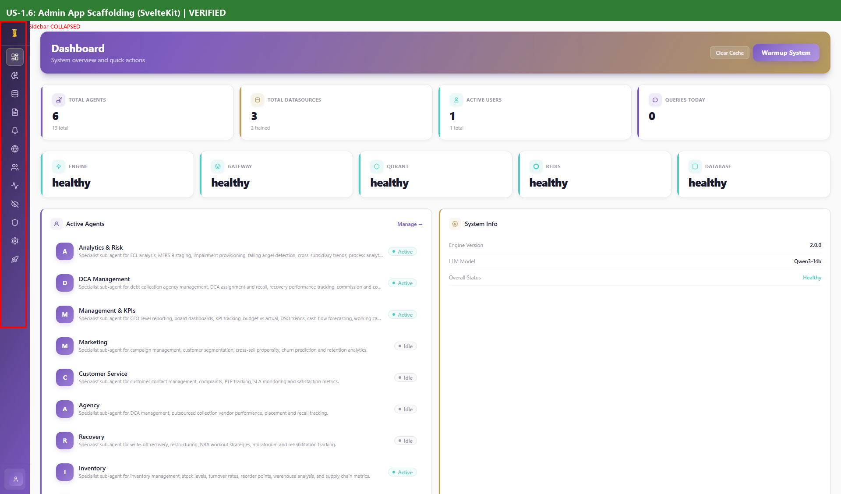
Task: Click the Idle status badge for Marketing
Action: click(405, 346)
